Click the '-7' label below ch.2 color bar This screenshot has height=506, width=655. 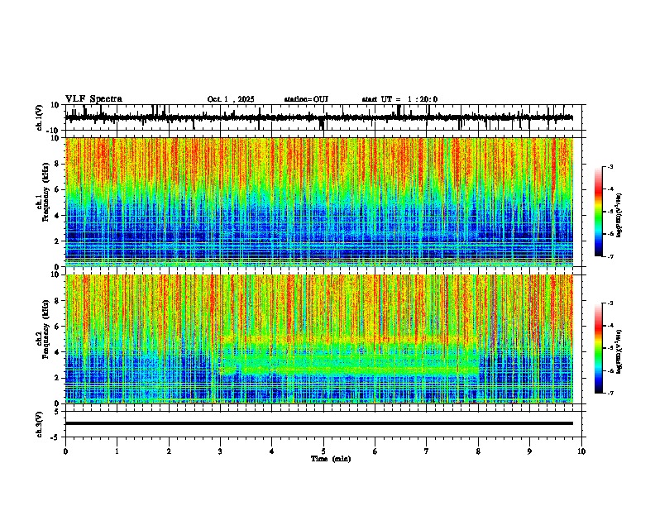(x=610, y=394)
